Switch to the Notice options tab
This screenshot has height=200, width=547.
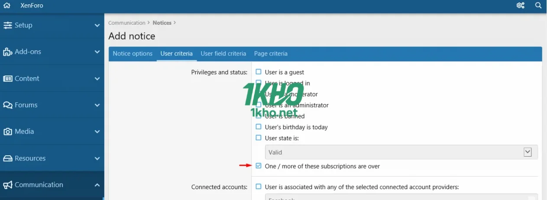133,54
